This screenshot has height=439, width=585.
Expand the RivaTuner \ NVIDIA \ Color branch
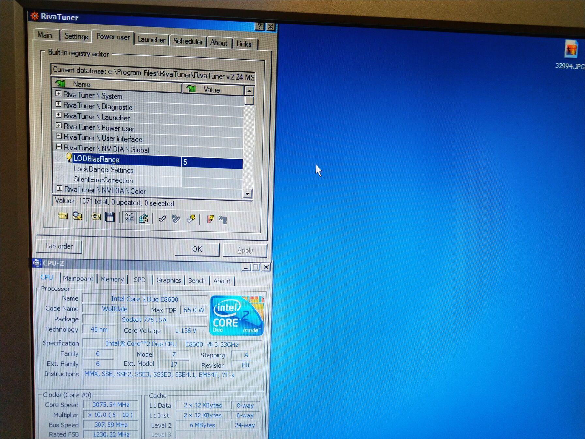pos(60,188)
